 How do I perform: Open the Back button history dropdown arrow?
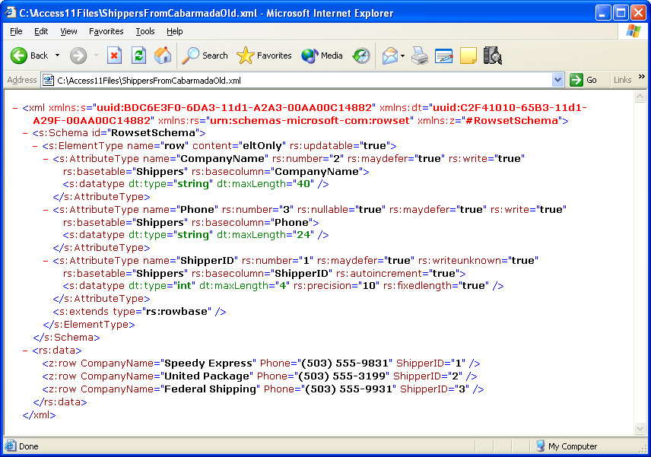pos(57,56)
